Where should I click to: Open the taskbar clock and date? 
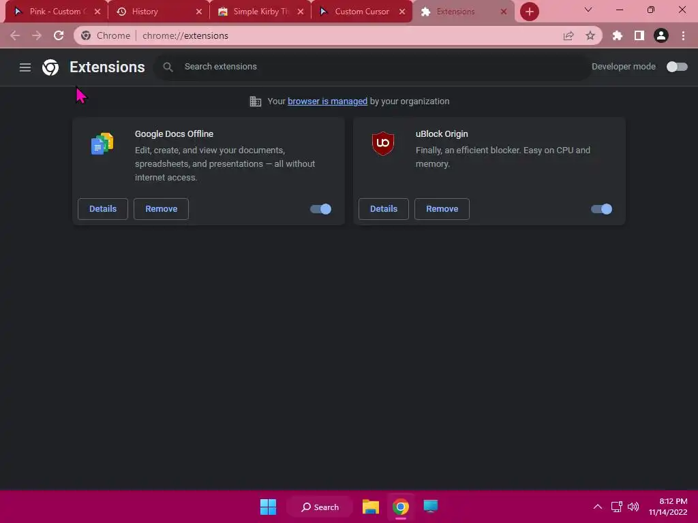point(668,507)
